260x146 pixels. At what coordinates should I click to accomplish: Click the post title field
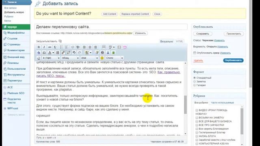[111, 27]
